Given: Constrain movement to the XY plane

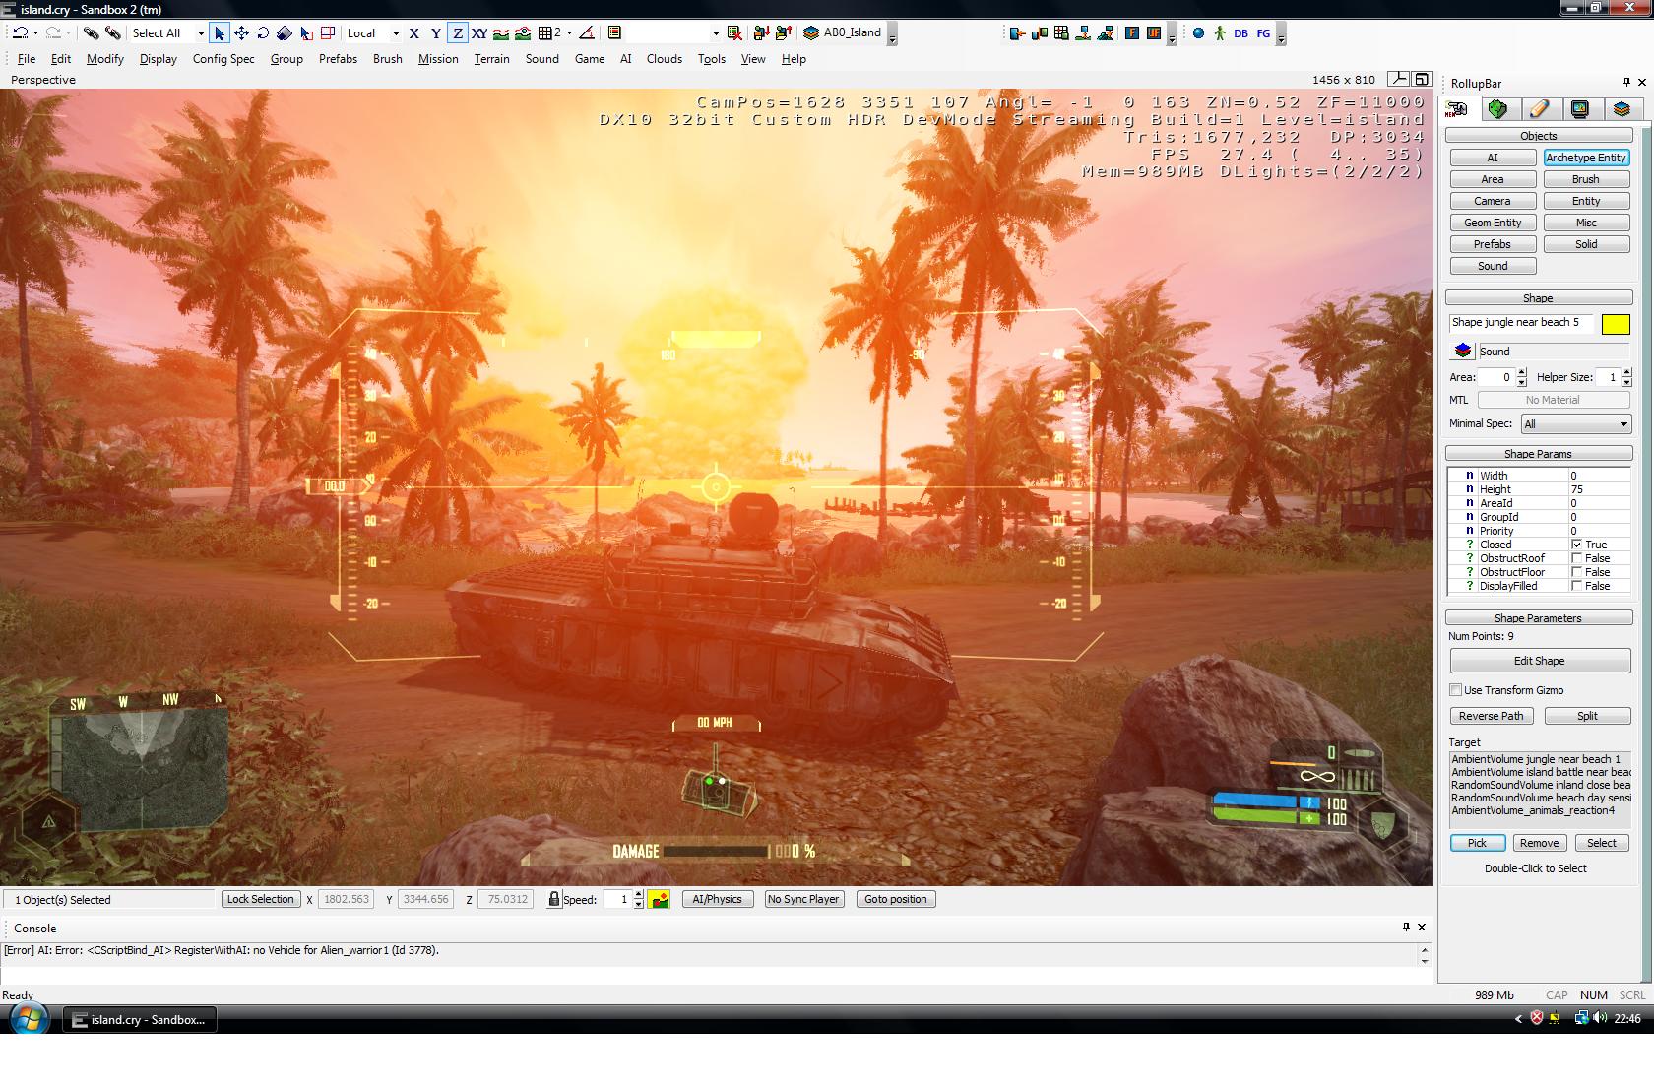Looking at the screenshot, I should 479,32.
